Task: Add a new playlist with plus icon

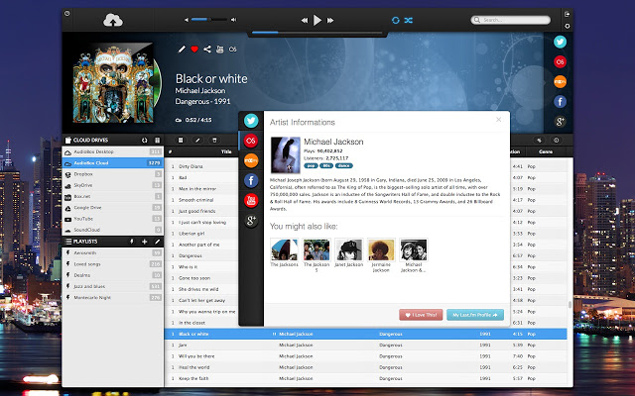Action: [144, 242]
